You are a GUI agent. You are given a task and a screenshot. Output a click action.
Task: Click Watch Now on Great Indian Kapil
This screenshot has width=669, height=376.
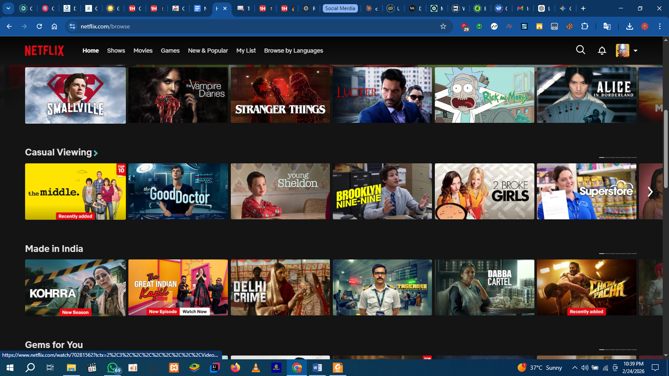[x=194, y=312]
